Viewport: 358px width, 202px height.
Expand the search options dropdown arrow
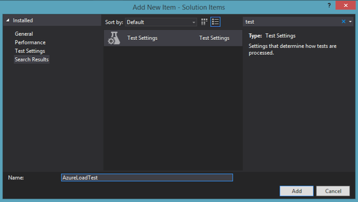[350, 22]
